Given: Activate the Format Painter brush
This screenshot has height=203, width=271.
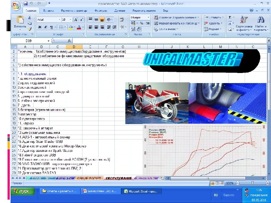Looking at the screenshot, I should click(30, 29).
